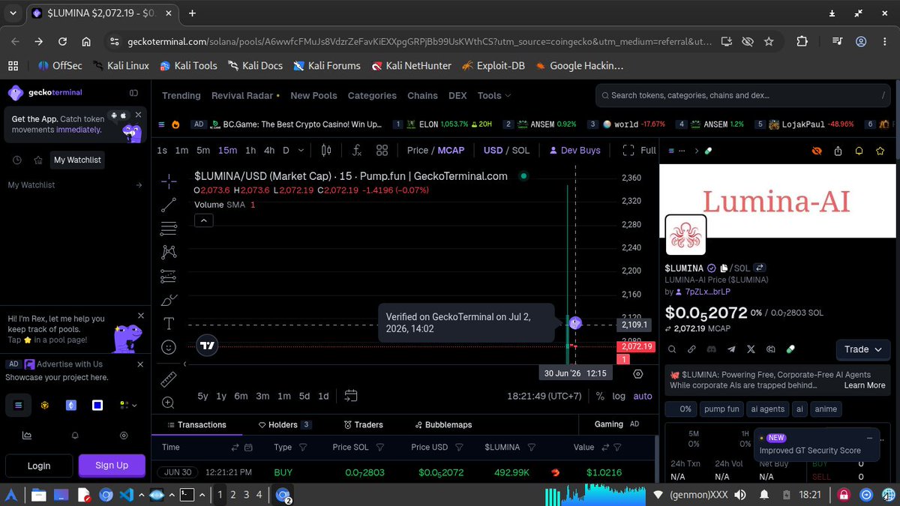Select the ruler measure tool
This screenshot has width=900, height=506.
pyautogui.click(x=169, y=379)
